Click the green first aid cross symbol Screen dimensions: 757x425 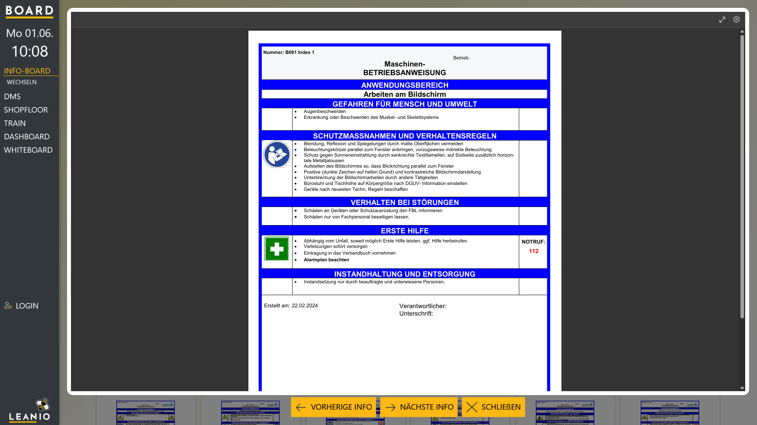[x=277, y=249]
